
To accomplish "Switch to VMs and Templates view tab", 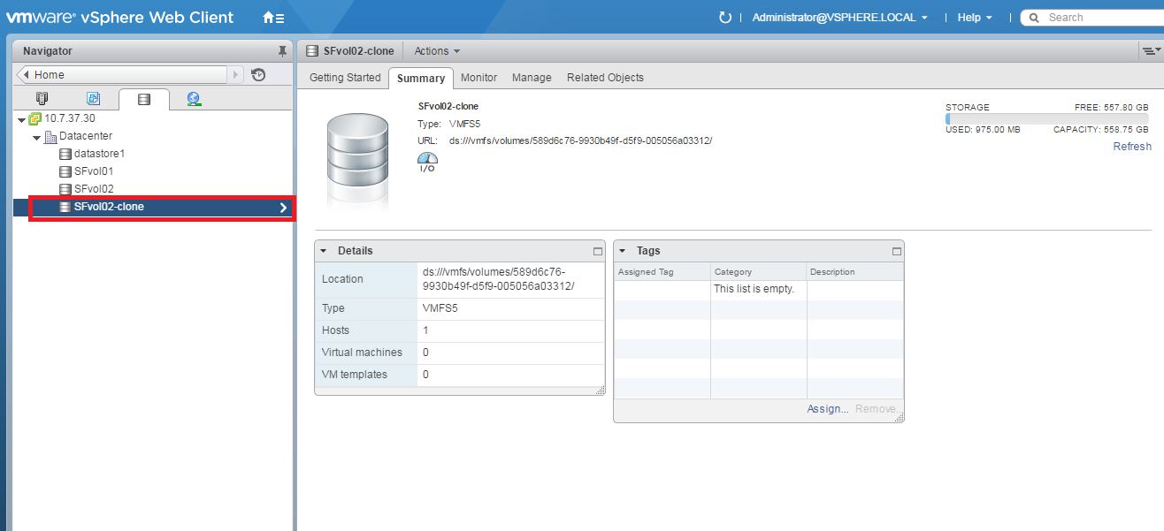I will (93, 99).
